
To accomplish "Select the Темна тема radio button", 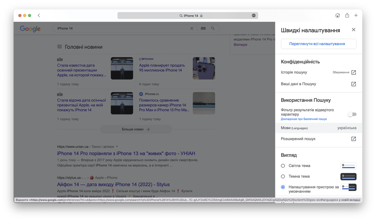I will click(283, 176).
